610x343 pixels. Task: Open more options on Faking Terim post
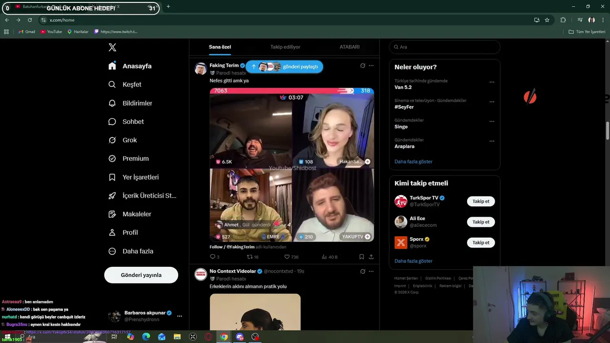point(371,66)
